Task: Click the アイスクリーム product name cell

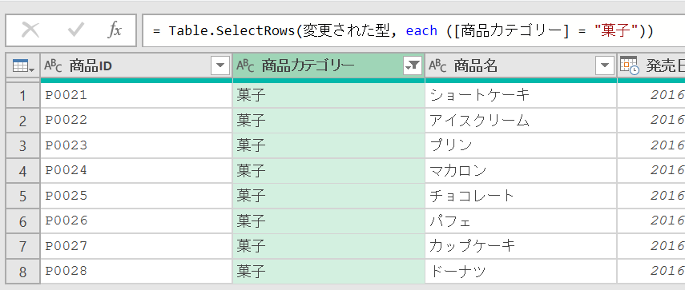Action: (x=521, y=121)
